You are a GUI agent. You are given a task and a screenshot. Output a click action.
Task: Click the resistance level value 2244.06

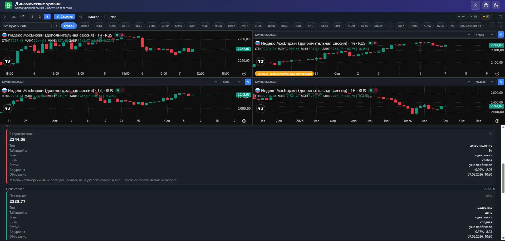(x=17, y=140)
